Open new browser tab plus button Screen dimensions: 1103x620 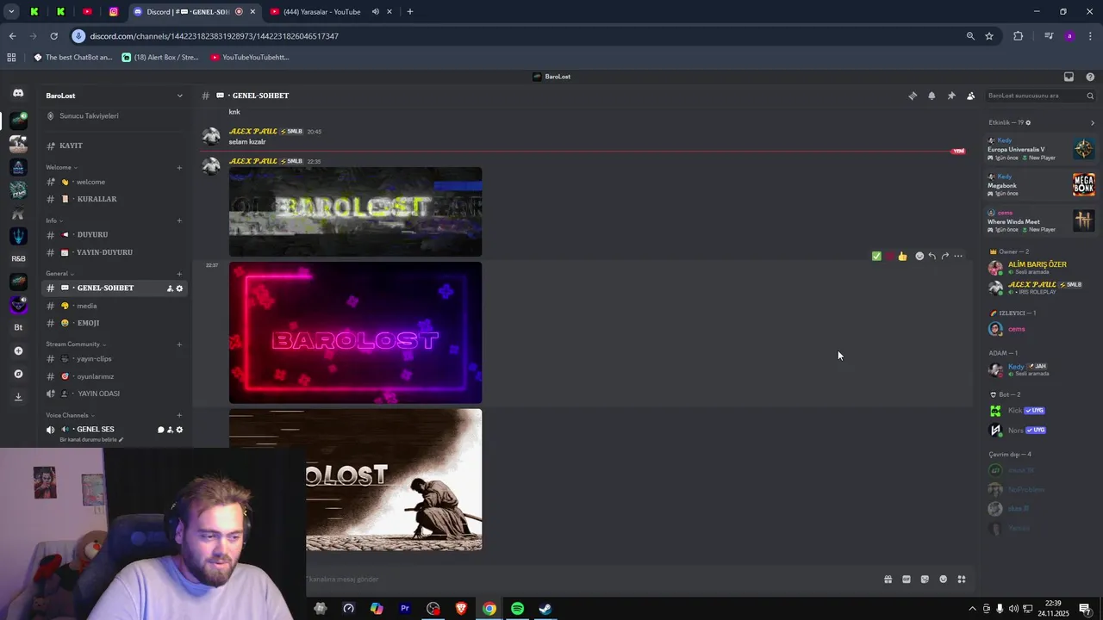click(409, 12)
